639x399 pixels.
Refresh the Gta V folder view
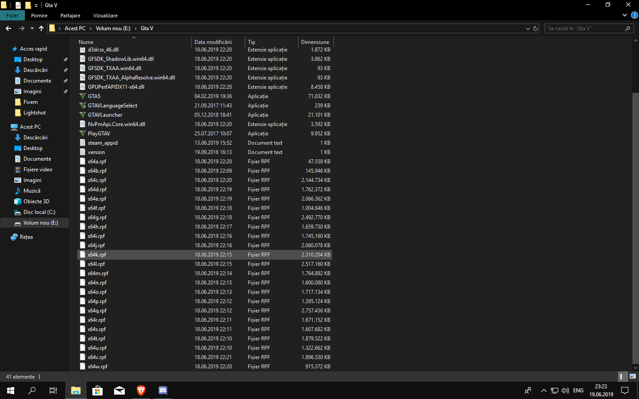coord(536,28)
